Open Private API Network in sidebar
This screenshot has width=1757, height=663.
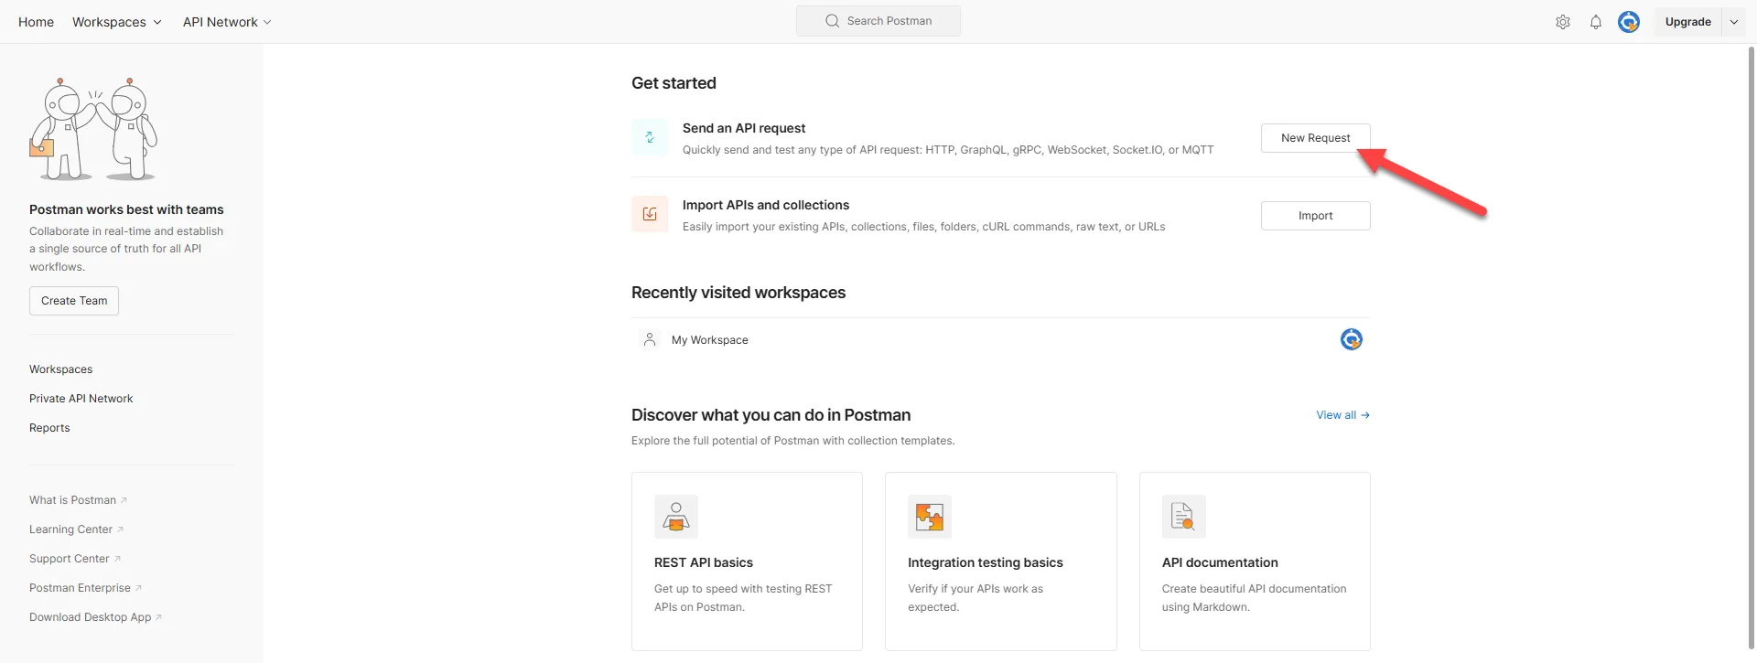pos(81,399)
